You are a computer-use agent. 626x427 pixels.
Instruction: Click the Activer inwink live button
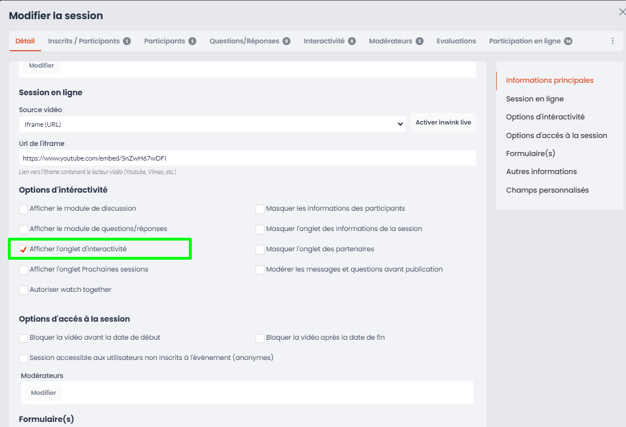(443, 123)
